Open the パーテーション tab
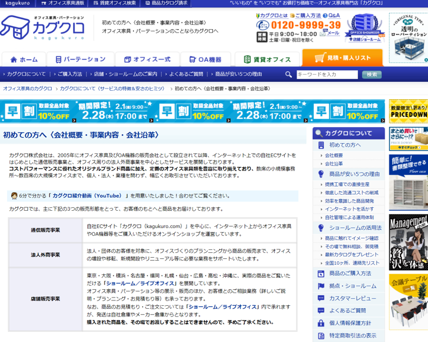428x342 pixels. 80,59
